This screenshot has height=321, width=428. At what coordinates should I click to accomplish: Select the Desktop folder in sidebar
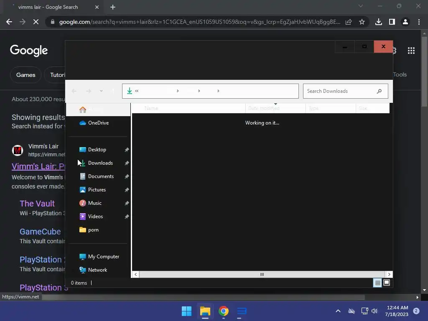click(x=97, y=150)
